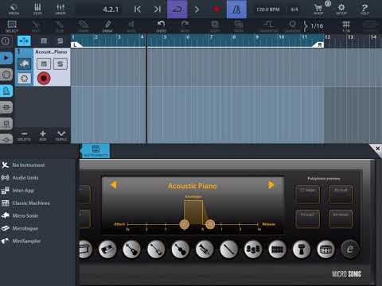The height and width of the screenshot is (286, 382).
Task: Select the violin strings category button
Action: 181,249
